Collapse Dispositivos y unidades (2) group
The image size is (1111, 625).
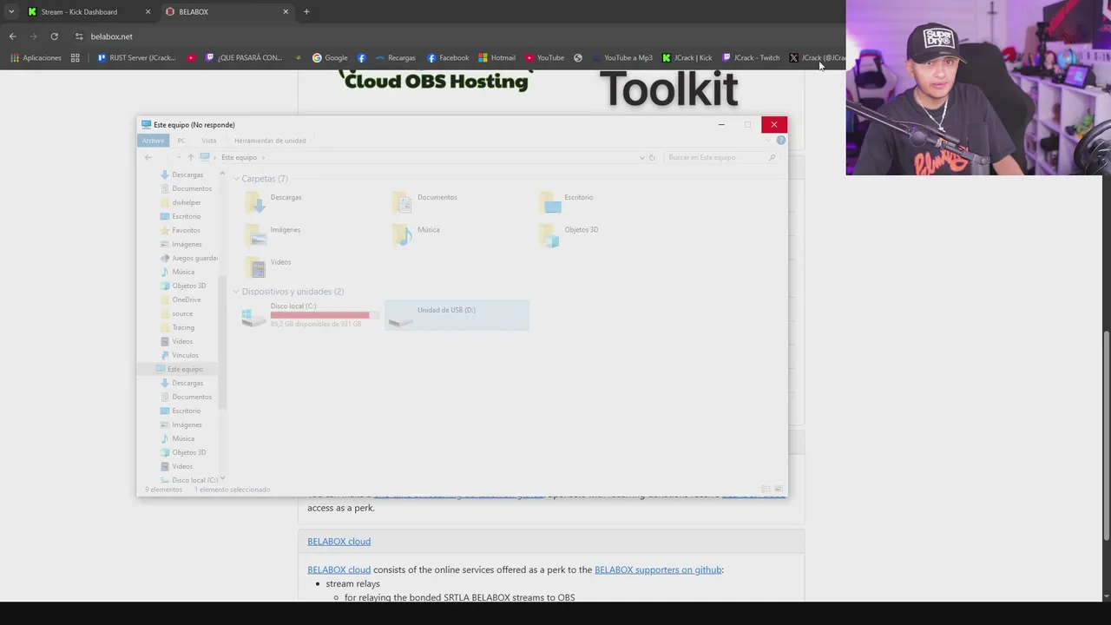pos(236,292)
